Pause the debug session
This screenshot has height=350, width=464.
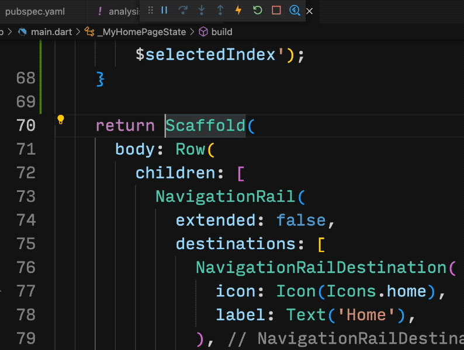[x=165, y=10]
